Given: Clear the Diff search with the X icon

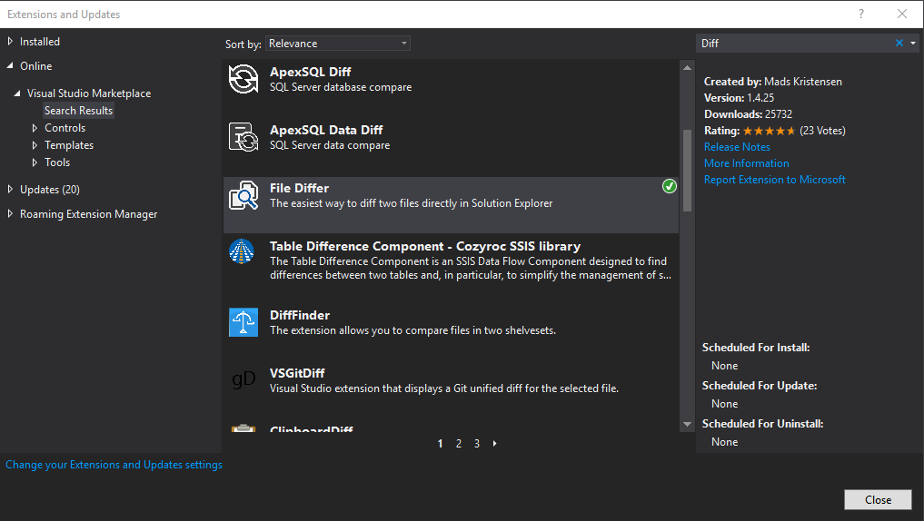Looking at the screenshot, I should click(899, 43).
